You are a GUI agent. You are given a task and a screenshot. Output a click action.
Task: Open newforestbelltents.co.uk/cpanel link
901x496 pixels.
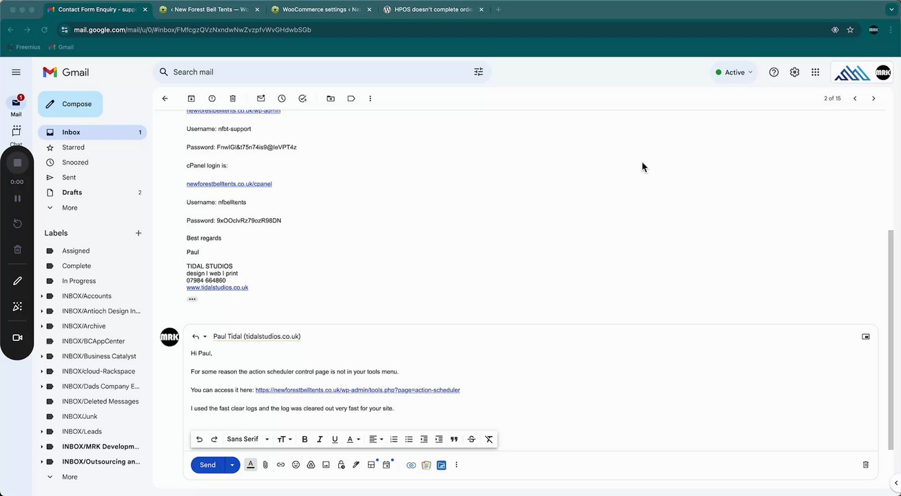[x=229, y=184]
